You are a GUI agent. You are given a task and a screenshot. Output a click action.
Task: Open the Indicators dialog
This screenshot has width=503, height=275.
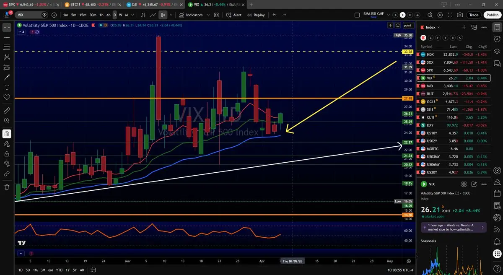(x=191, y=15)
